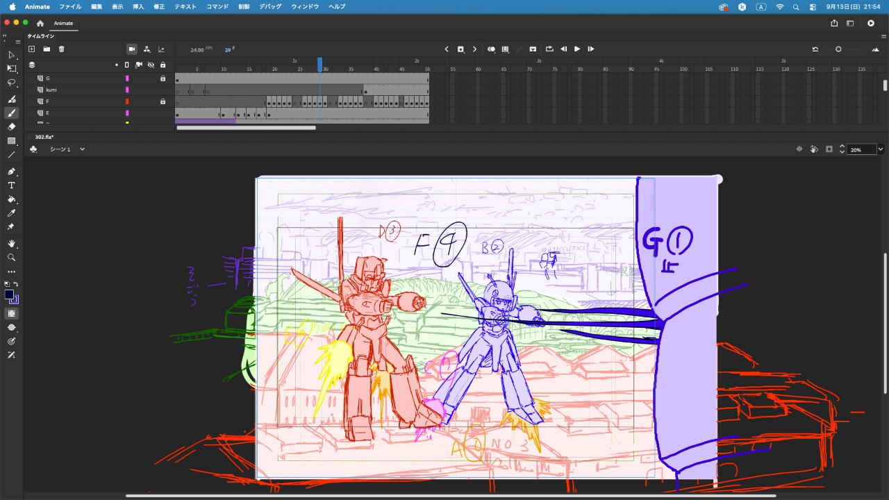The image size is (889, 500).
Task: Pick the Fluid Brush tool
Action: [11, 99]
